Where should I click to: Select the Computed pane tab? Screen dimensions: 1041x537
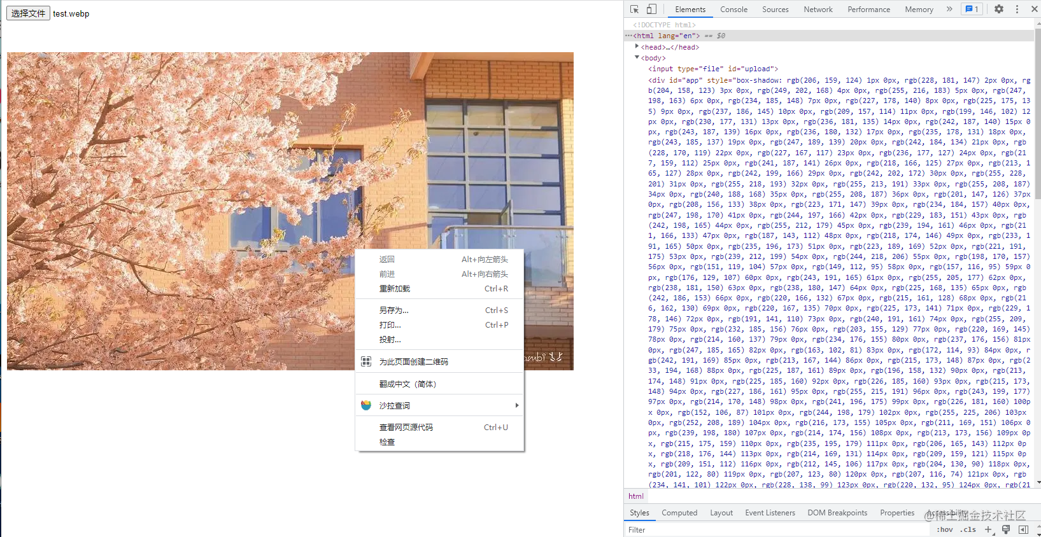click(x=679, y=513)
